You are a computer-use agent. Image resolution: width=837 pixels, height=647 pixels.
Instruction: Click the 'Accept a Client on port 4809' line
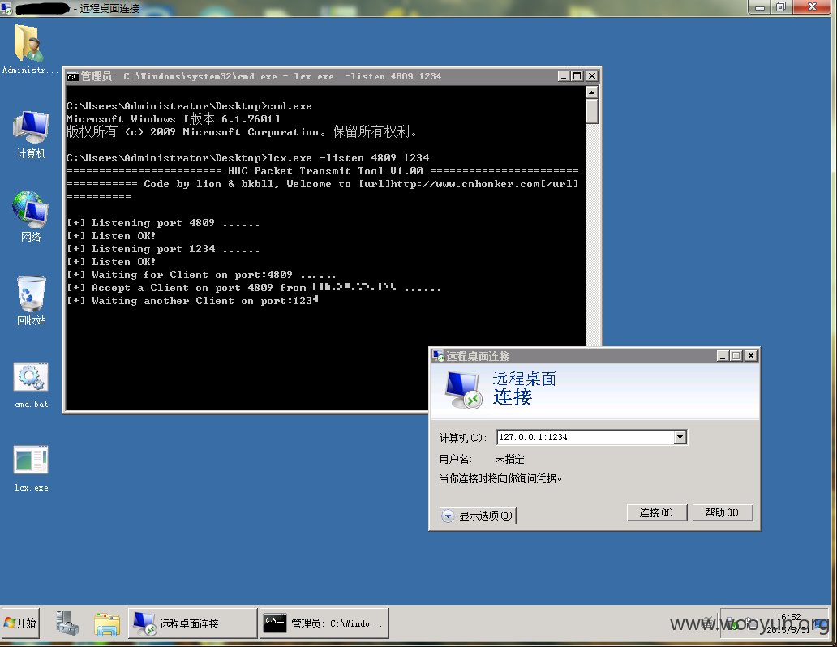254,288
